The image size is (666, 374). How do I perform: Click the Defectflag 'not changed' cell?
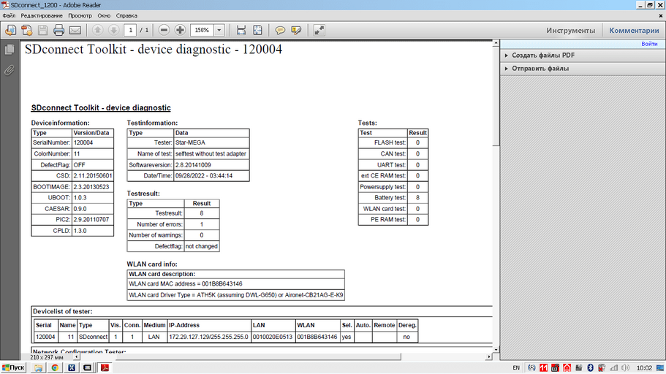click(x=202, y=246)
